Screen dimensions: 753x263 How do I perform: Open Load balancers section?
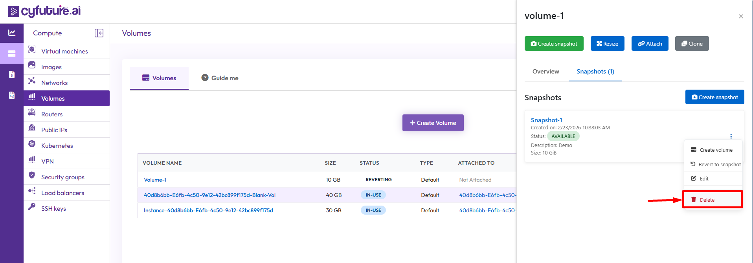[62, 193]
